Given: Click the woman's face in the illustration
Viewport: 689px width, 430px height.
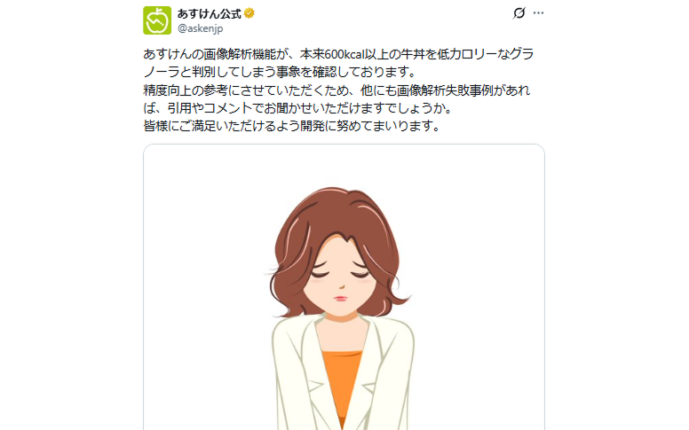Looking at the screenshot, I should pyautogui.click(x=341, y=277).
